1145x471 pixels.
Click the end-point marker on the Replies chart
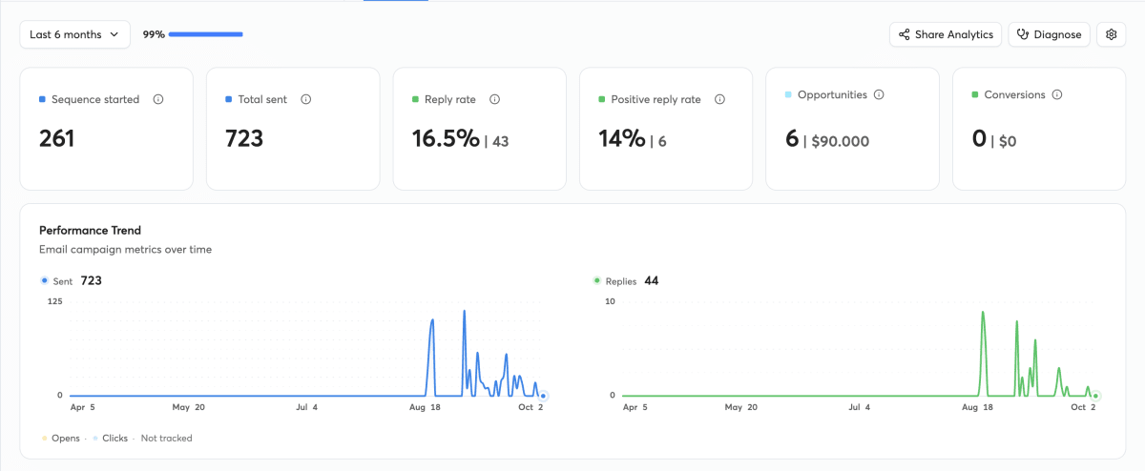click(x=1096, y=396)
